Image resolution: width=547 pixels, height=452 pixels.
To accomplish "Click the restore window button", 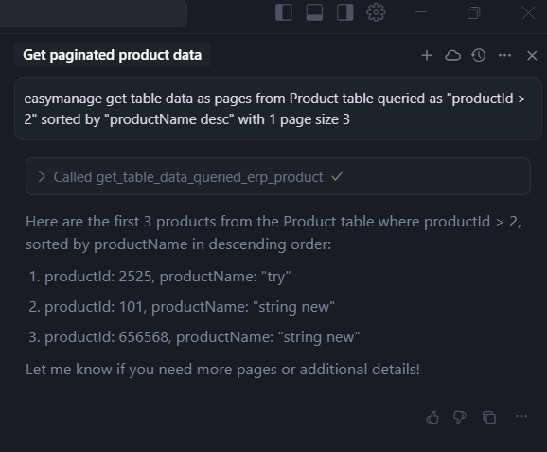I will [473, 13].
